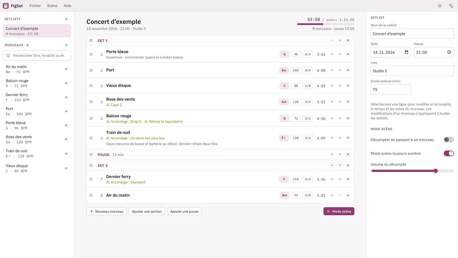Click Ajouter une section
This screenshot has width=458, height=258.
click(147, 211)
